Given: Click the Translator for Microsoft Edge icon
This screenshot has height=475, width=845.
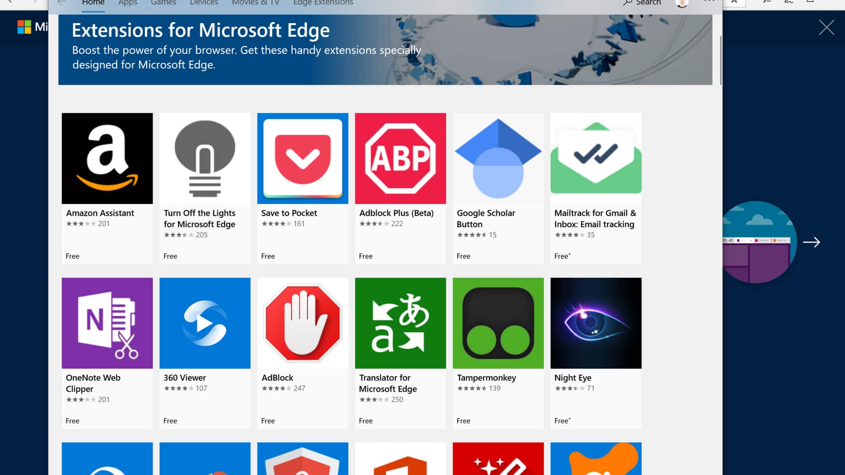Looking at the screenshot, I should (400, 323).
